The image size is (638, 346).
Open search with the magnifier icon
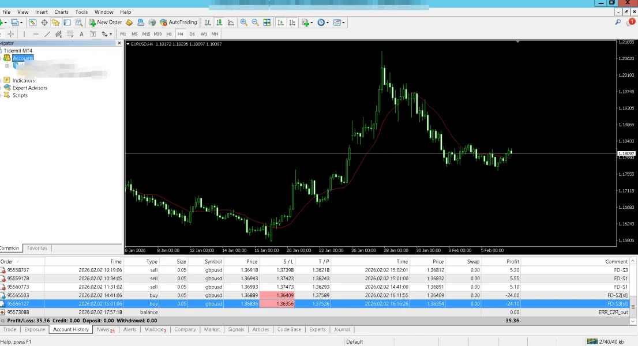pos(618,22)
